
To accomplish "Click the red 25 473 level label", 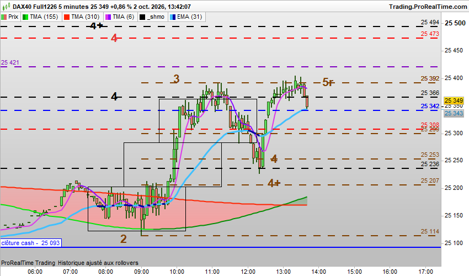I will coord(430,34).
